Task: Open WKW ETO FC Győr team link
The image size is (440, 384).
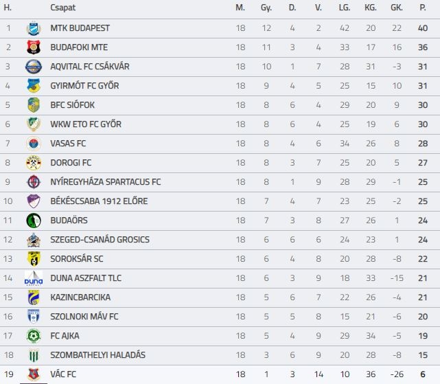Action: coord(86,124)
